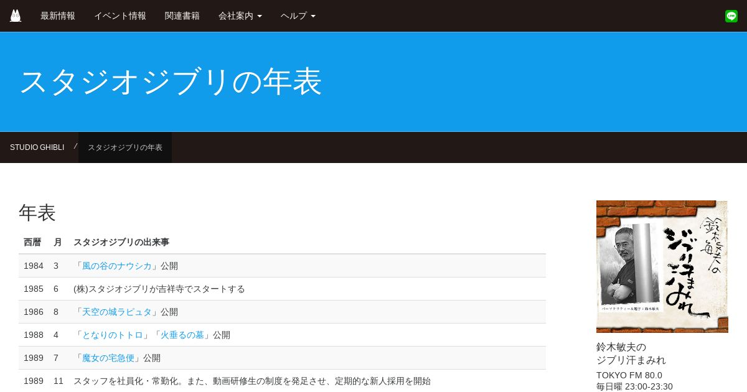Click the スタッフを社員化 event row text

click(x=252, y=381)
